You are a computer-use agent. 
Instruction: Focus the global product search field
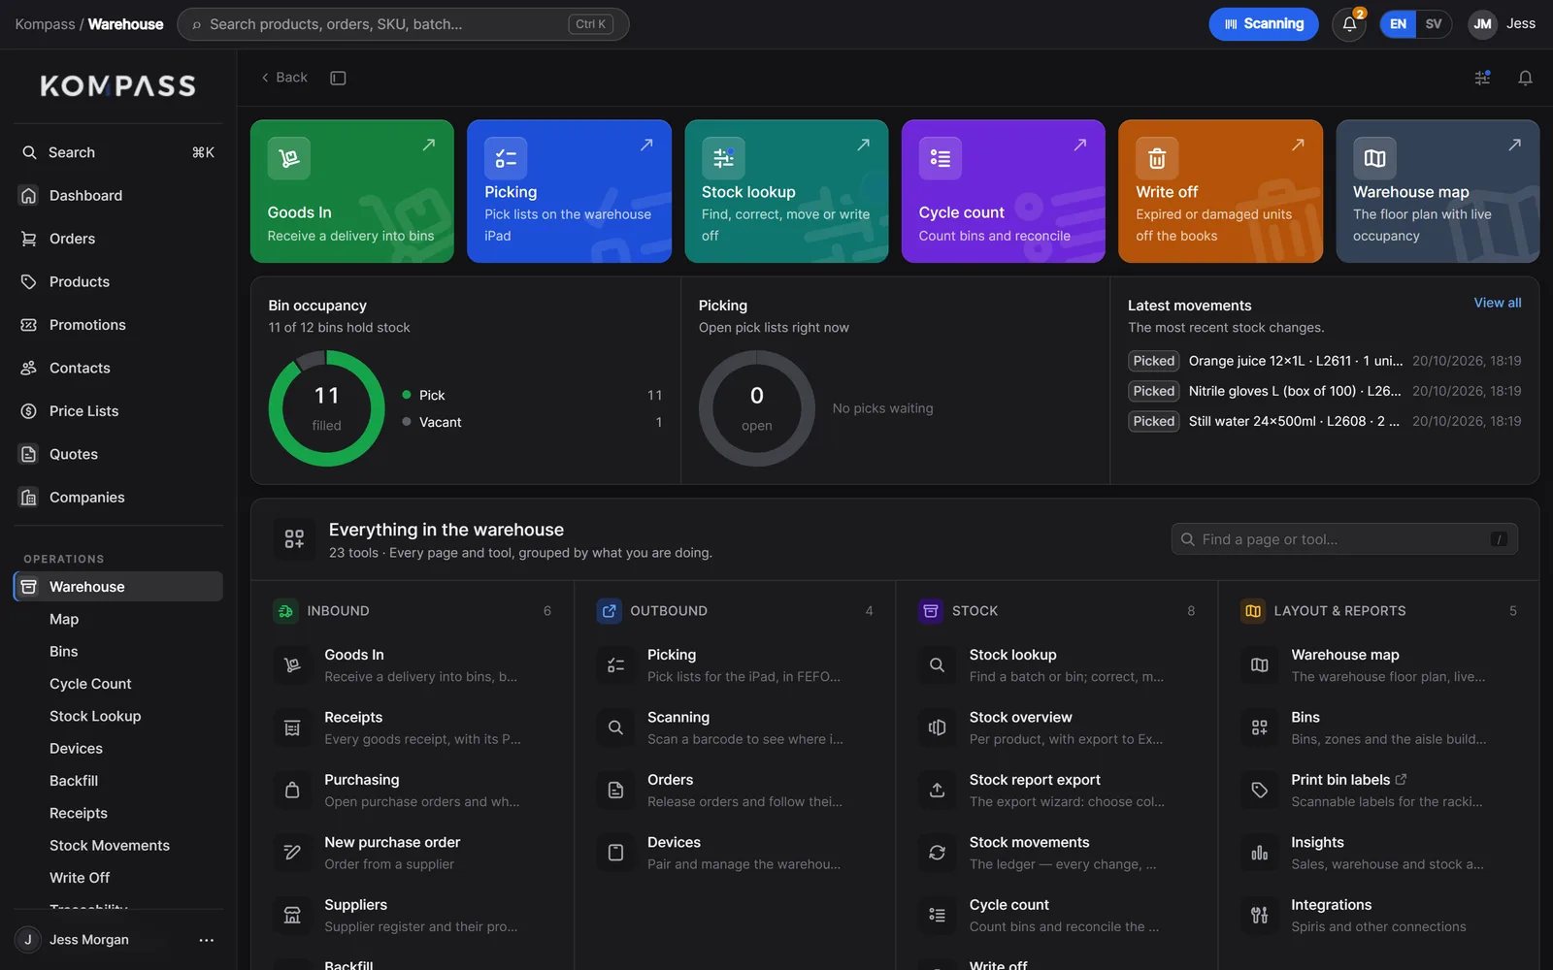403,24
